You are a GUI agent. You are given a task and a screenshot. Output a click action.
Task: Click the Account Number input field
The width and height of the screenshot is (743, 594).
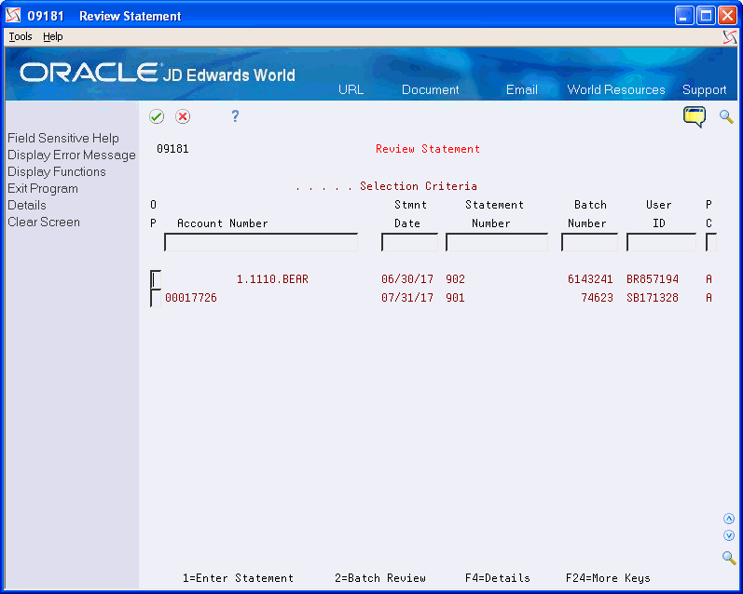261,242
